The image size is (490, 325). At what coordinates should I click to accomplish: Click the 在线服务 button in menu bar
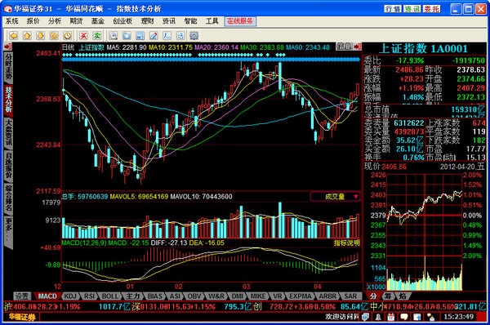point(240,21)
